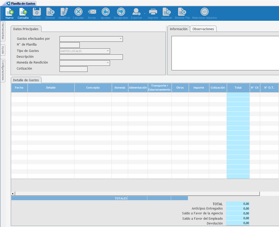279x227 pixels.
Task: Open the Herramientas side tab
Action: pos(3,31)
